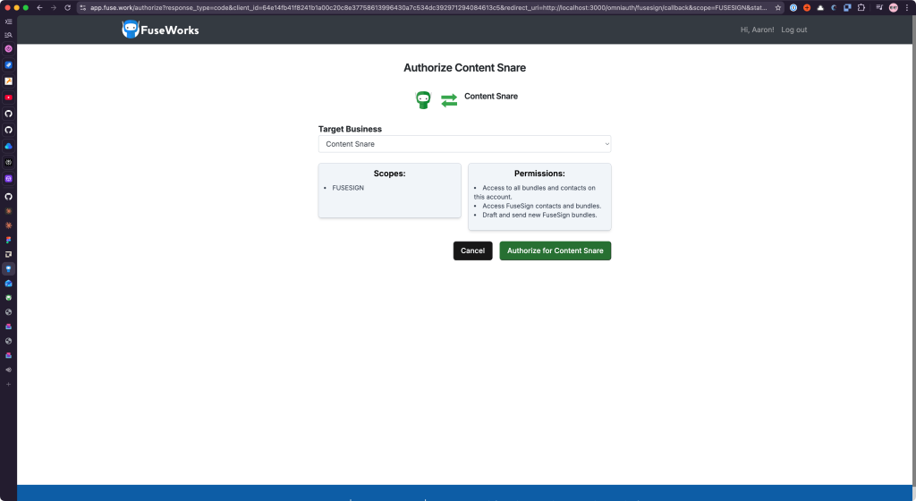Screen dimensions: 916x501
Task: Switch to the pink circle sidebar tab
Action: 8,49
